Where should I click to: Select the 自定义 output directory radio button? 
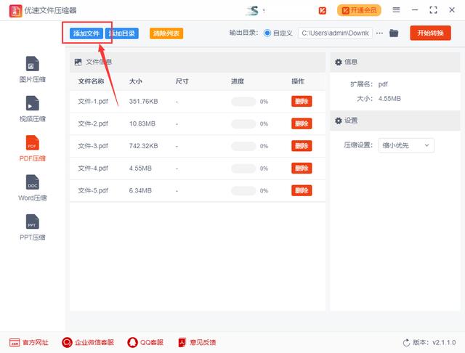(x=267, y=33)
